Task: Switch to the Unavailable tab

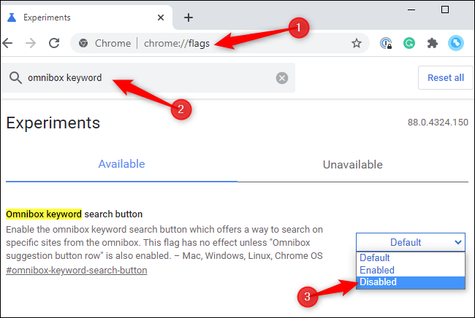Action: 353,165
